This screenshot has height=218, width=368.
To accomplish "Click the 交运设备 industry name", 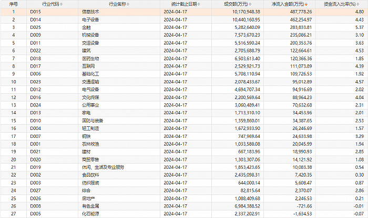I will 90,43.
